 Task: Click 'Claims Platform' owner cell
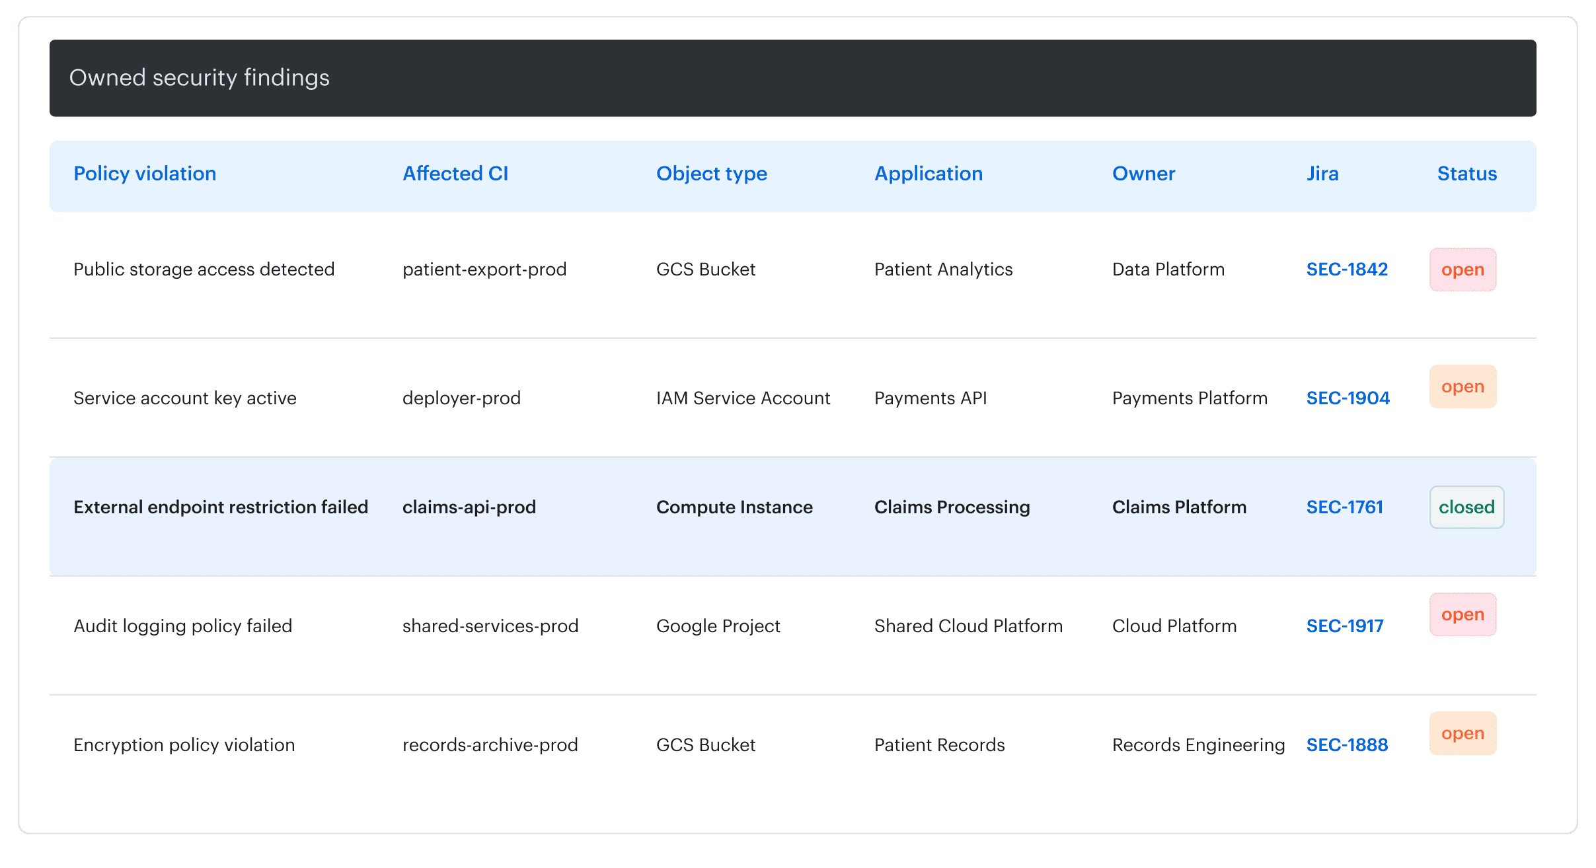(1180, 507)
